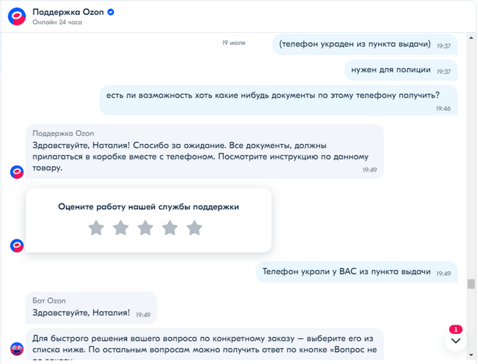Rate support with the fourth star
Image resolution: width=478 pixels, height=364 pixels.
tap(170, 228)
